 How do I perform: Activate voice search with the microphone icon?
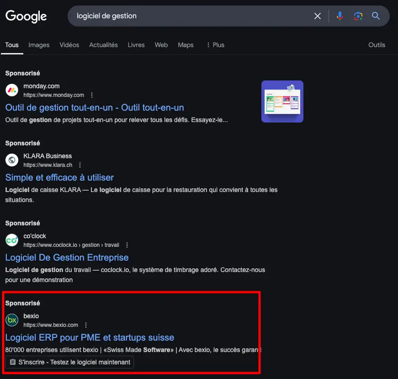(x=340, y=16)
